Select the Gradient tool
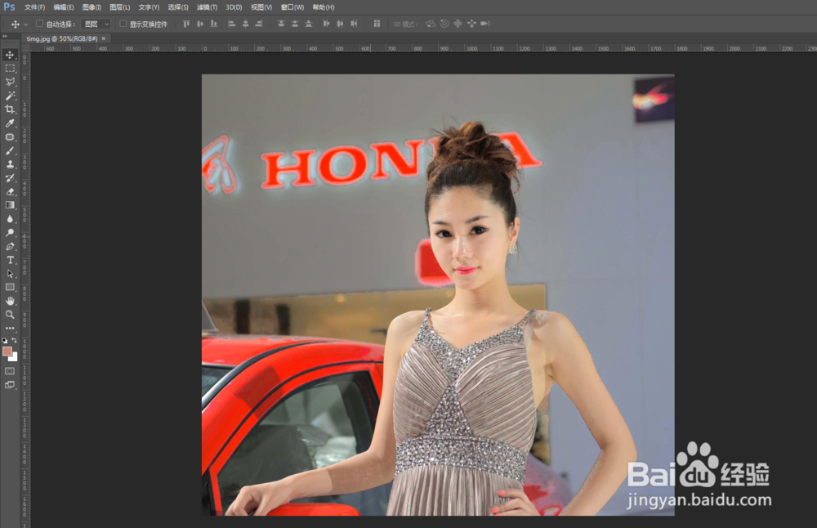Viewport: 817px width, 528px height. tap(9, 205)
